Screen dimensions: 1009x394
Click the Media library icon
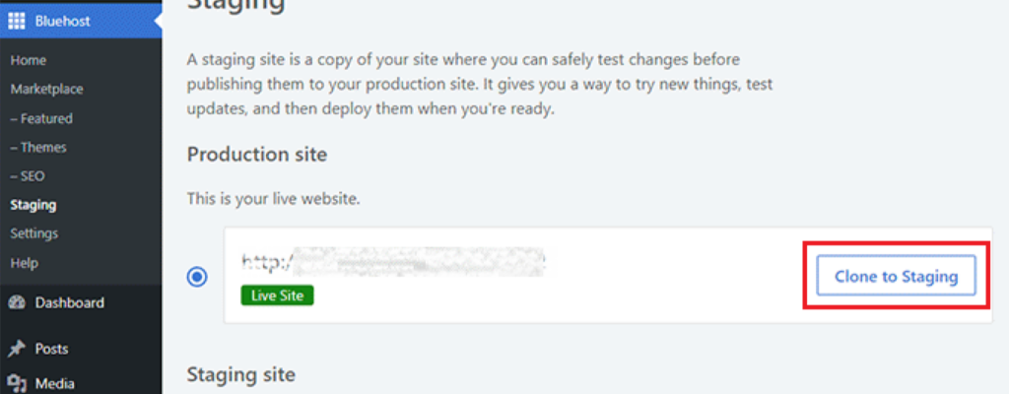click(x=17, y=383)
